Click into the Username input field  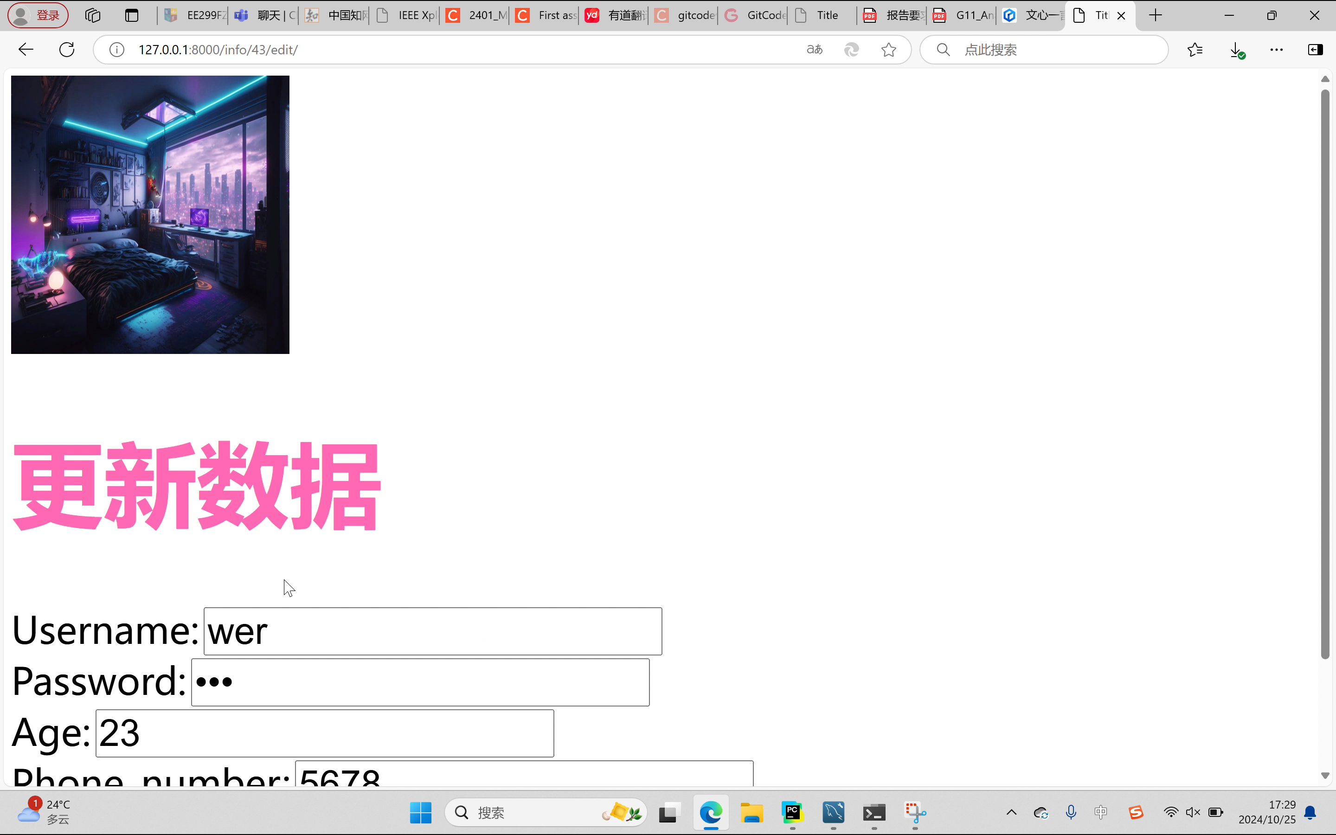432,631
